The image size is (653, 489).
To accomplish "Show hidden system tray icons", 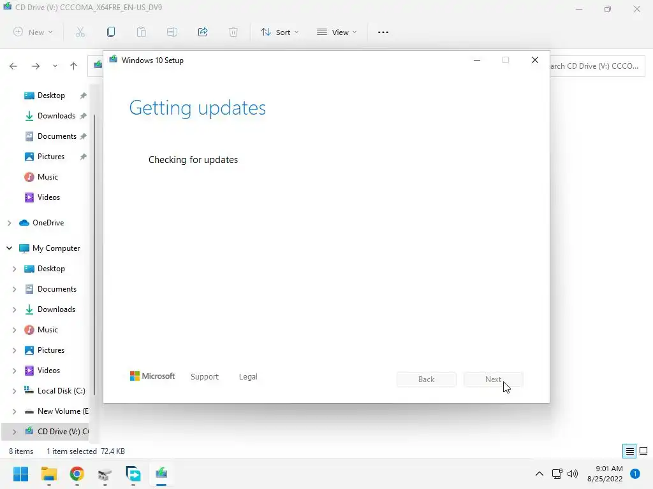I will click(x=539, y=474).
